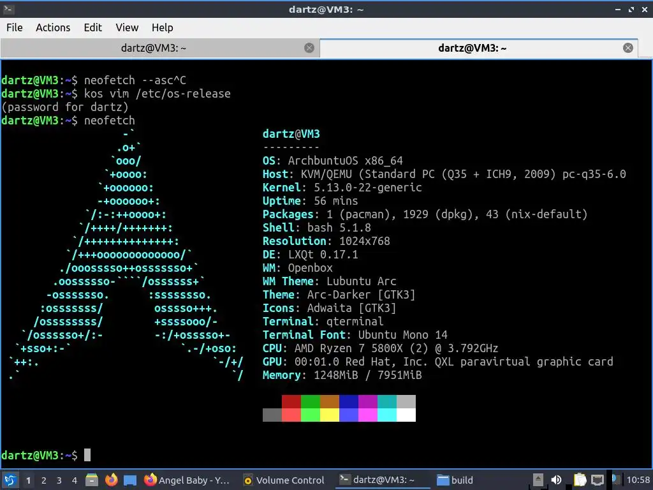The height and width of the screenshot is (490, 653).
Task: Click the 'Theme: Arc-Darker [GTK3]' line
Action: click(339, 295)
